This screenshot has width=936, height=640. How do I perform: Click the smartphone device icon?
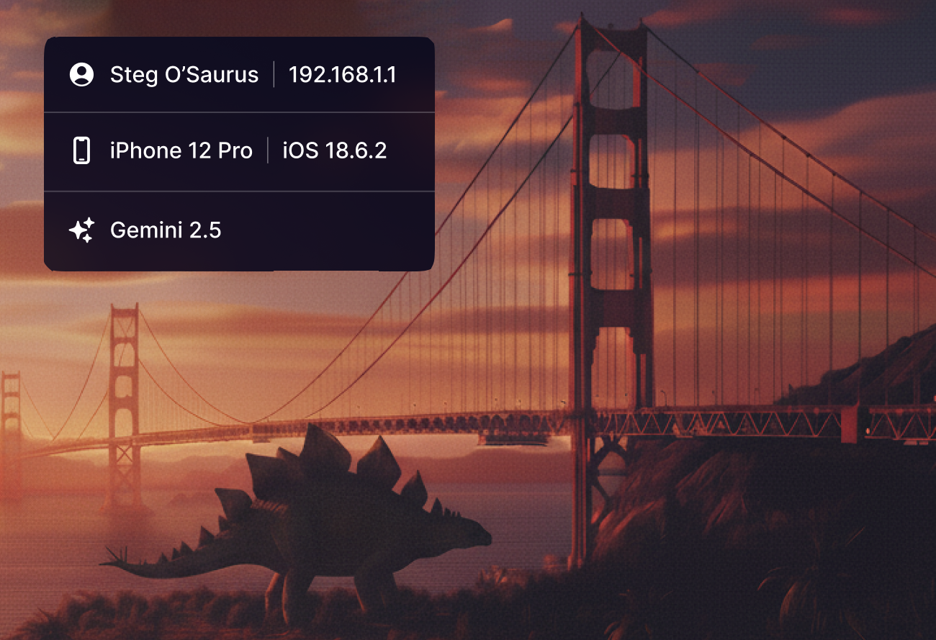point(82,150)
